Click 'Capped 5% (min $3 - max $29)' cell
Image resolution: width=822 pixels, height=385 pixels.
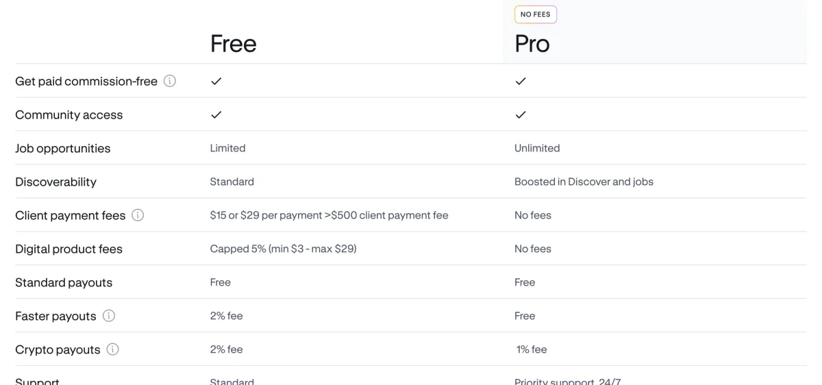coord(284,249)
